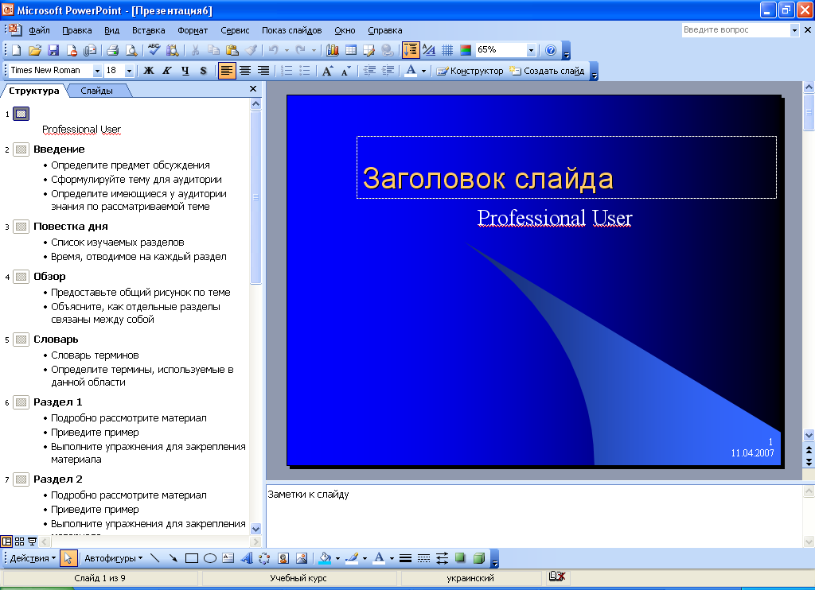
Task: Open the Times New Roman font dropdown
Action: (96, 71)
